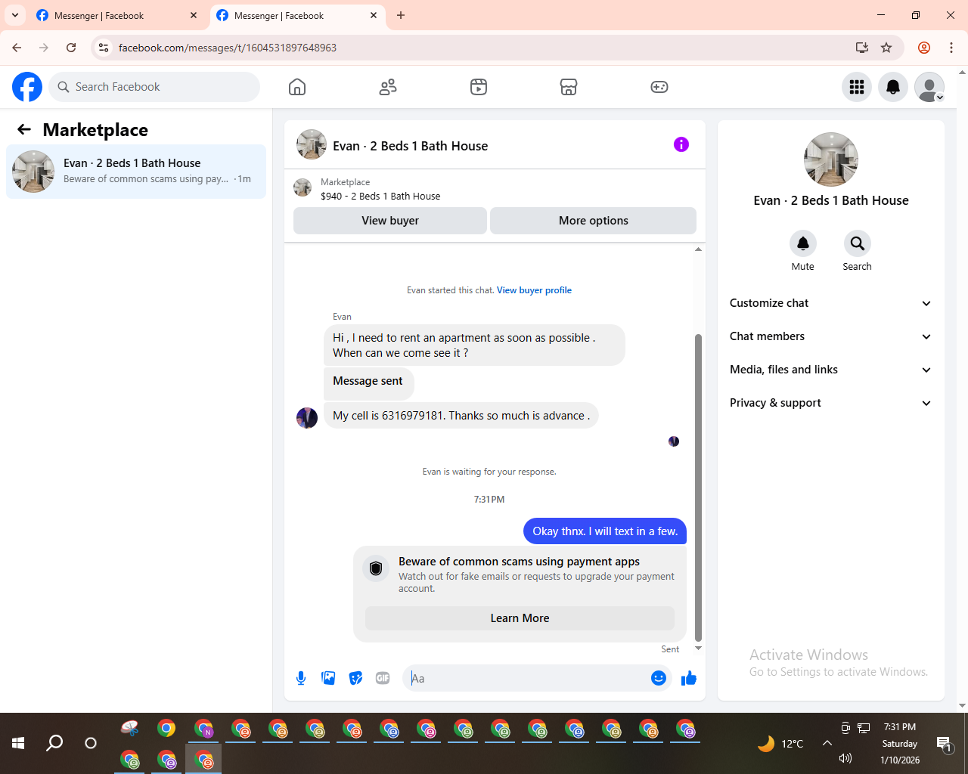
Task: Expand Customize chat section
Action: pyautogui.click(x=830, y=303)
